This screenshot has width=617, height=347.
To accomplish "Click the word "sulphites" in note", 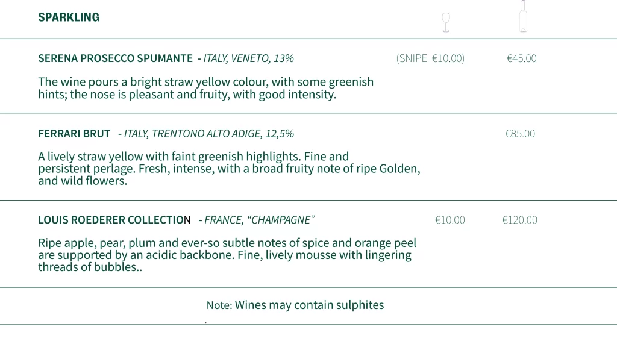I will point(360,305).
